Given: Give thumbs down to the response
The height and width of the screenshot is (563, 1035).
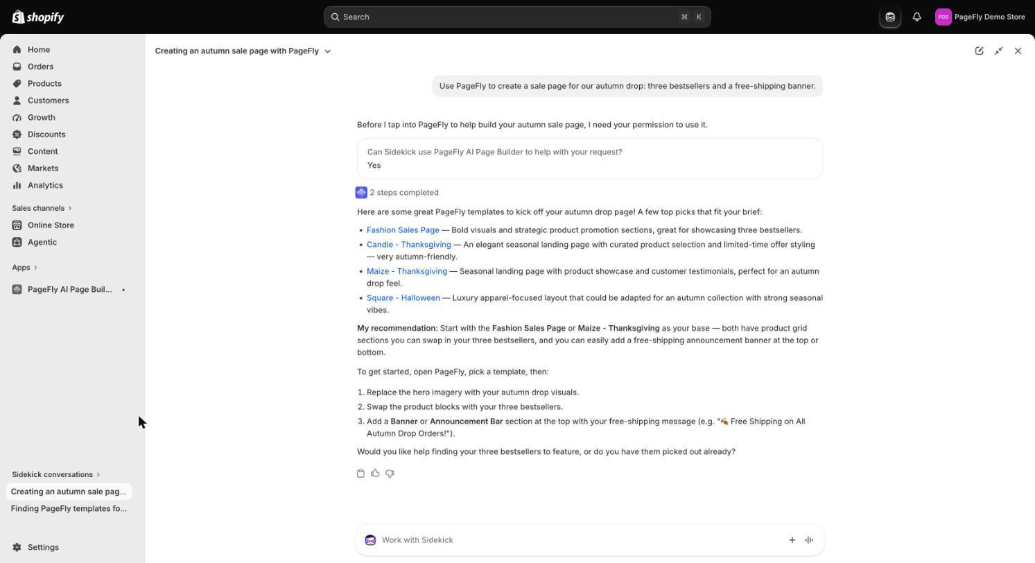Looking at the screenshot, I should (390, 474).
